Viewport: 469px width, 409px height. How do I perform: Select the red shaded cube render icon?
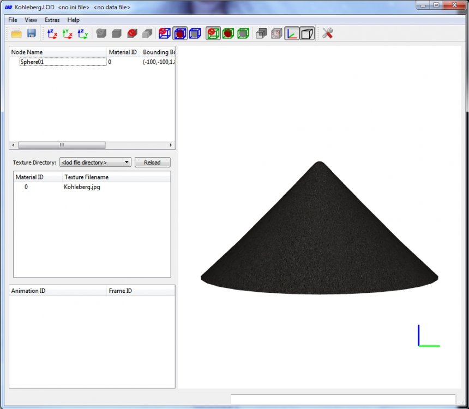tap(132, 33)
